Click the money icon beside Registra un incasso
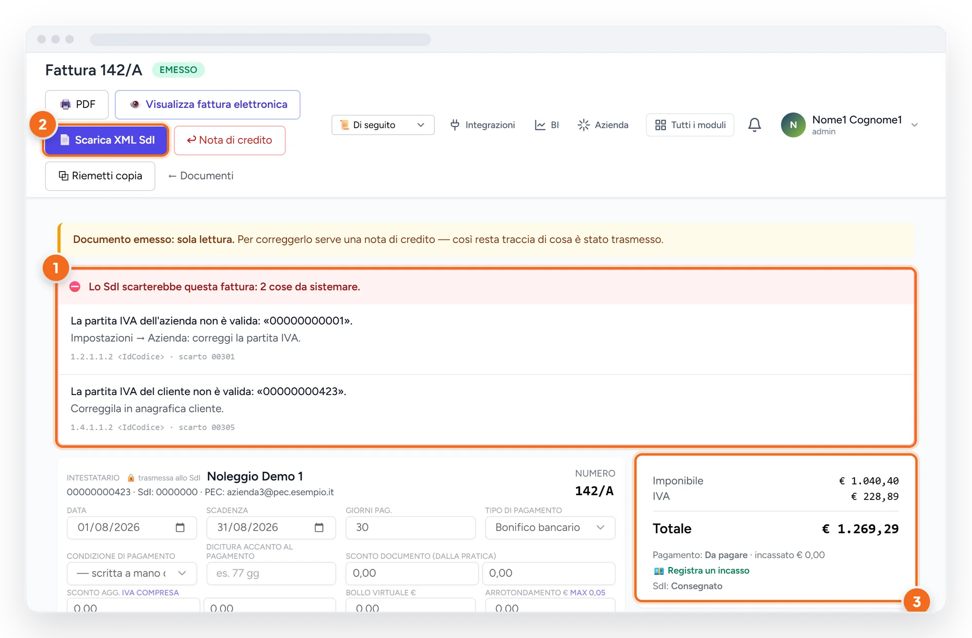 coord(659,571)
